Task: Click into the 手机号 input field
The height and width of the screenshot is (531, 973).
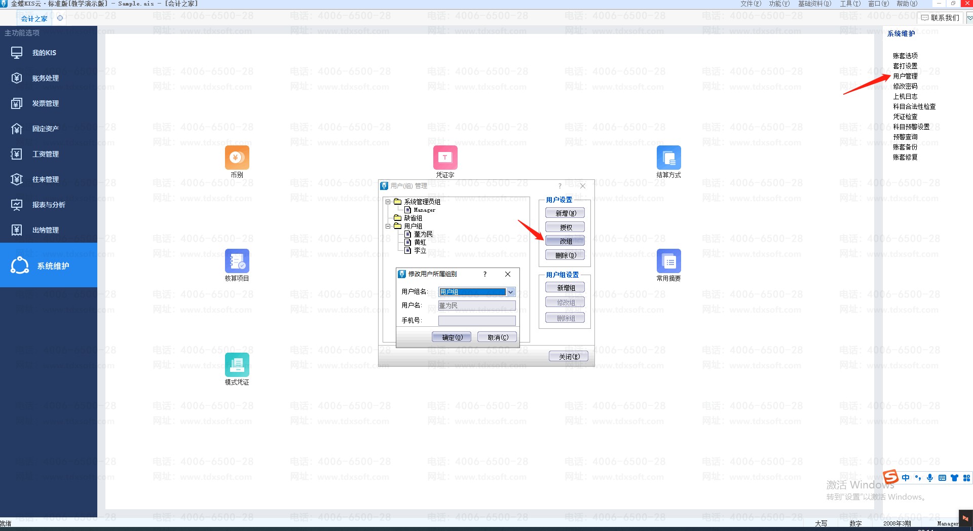Action: (x=477, y=321)
